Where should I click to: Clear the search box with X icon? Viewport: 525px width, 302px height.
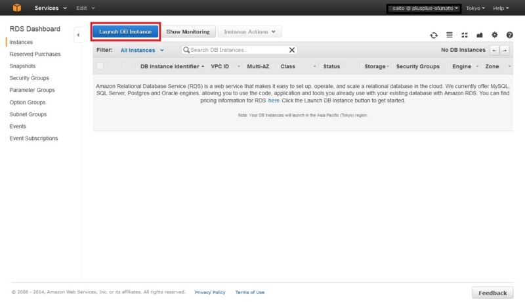(292, 50)
